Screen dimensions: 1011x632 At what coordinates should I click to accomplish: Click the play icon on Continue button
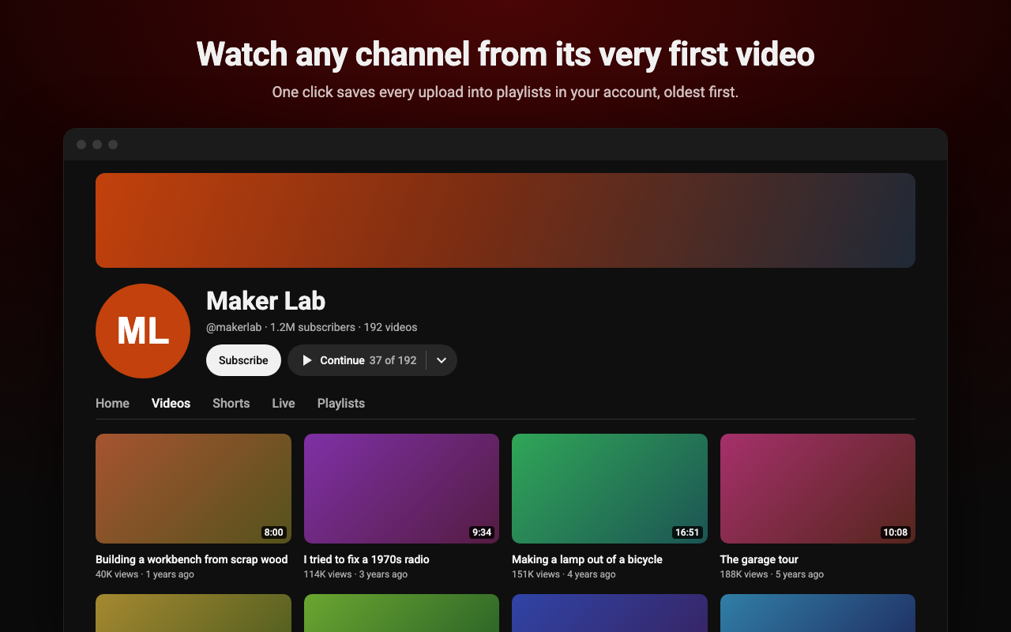click(x=307, y=360)
